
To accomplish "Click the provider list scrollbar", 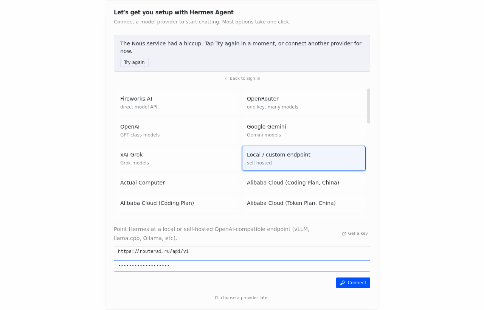I will tap(369, 106).
